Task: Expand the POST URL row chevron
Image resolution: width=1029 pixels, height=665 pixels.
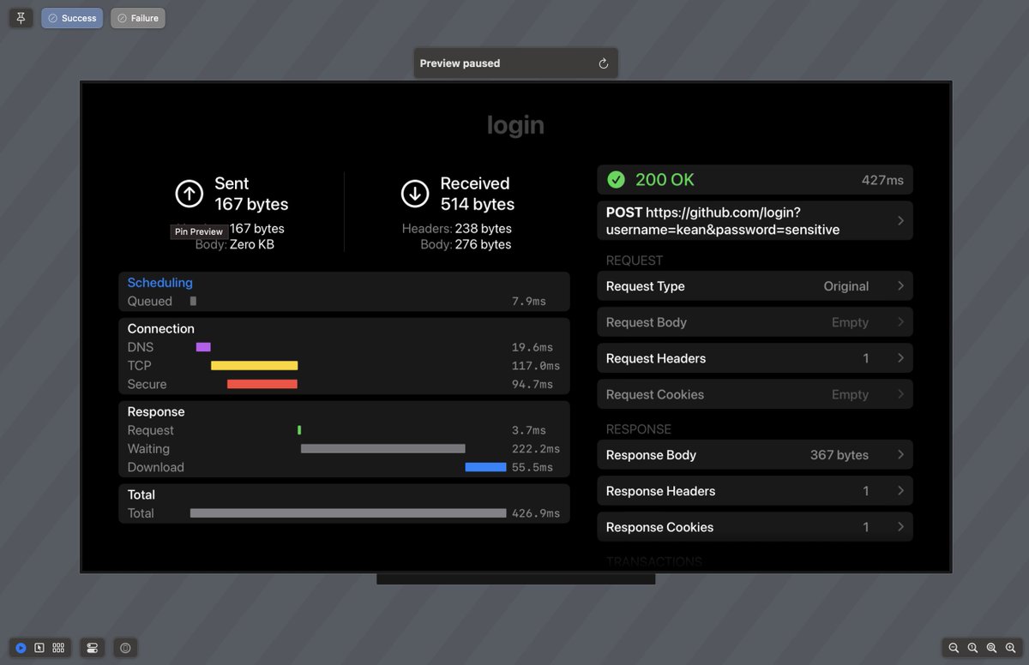Action: (900, 221)
